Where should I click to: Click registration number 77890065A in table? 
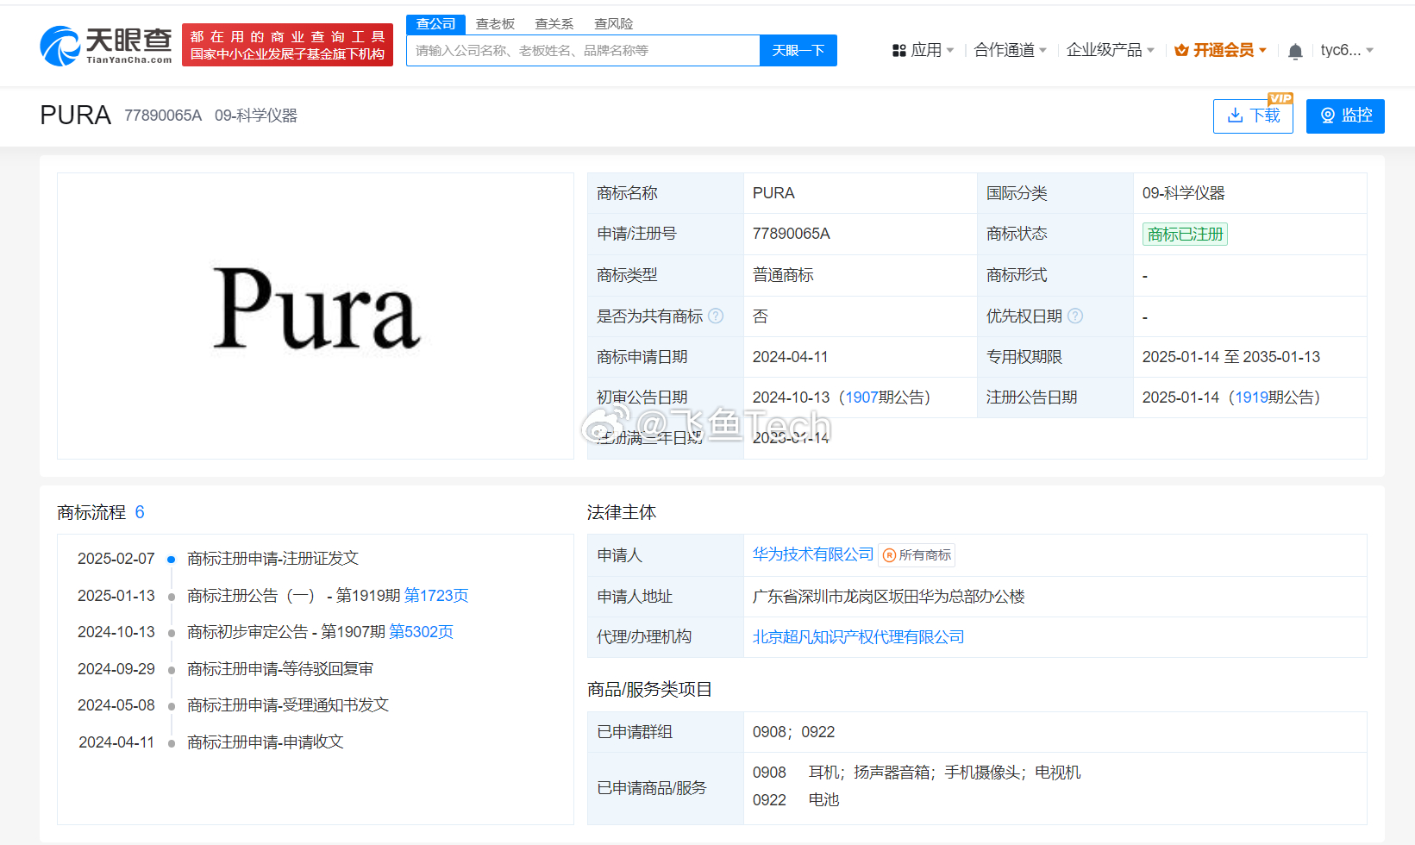[x=791, y=234]
